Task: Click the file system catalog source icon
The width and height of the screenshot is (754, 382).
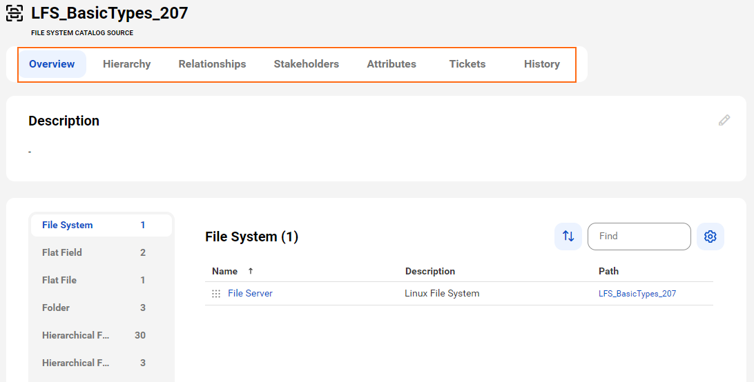Action: click(14, 13)
